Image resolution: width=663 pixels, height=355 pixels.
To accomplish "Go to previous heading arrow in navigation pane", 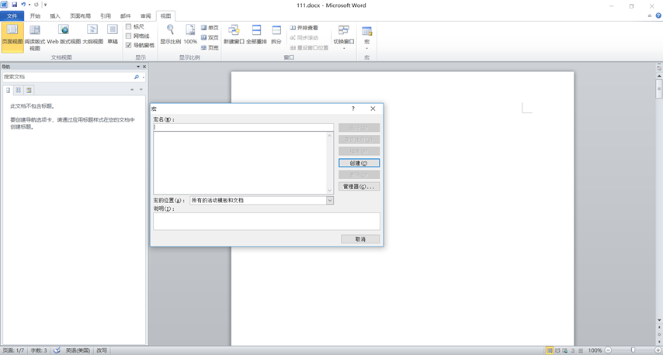I will [x=132, y=89].
